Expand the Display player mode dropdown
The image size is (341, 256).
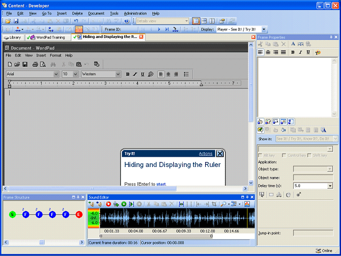(x=264, y=29)
